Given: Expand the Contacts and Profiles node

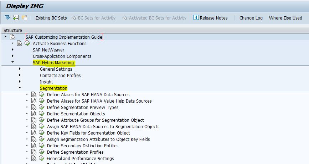Looking at the screenshot, I should 20,75.
